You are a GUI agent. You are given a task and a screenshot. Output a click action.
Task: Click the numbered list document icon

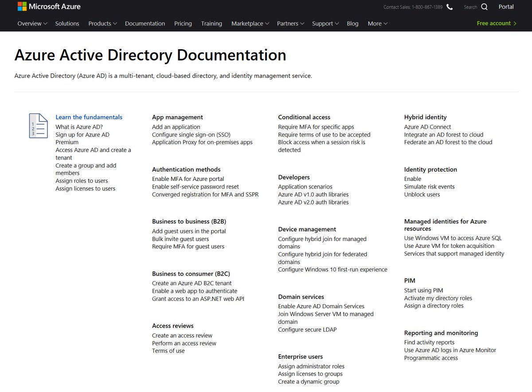(x=38, y=125)
